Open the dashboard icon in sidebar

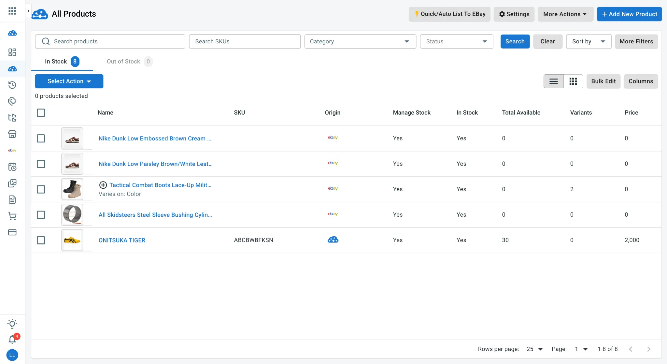click(12, 52)
